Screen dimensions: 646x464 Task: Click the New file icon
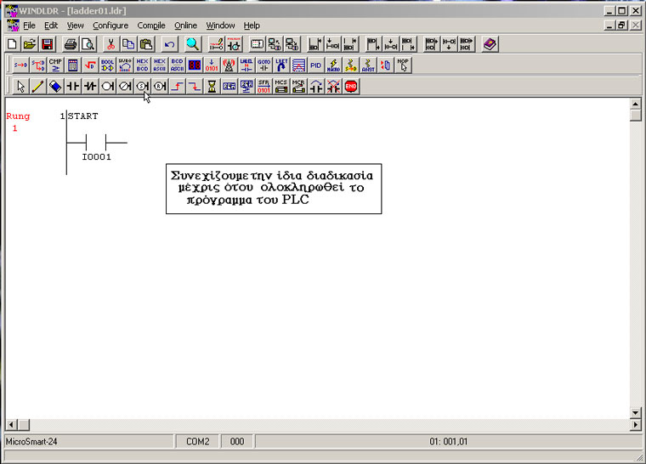(12, 44)
